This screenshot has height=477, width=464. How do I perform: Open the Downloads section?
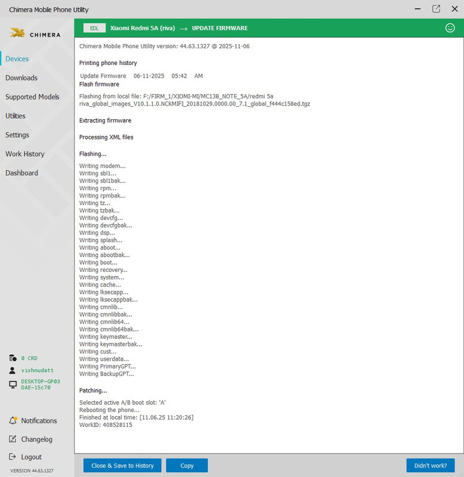pos(21,78)
